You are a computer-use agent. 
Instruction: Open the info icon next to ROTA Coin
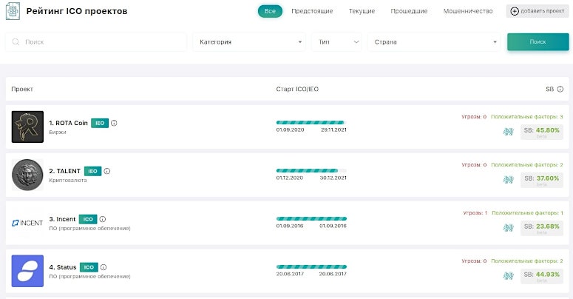(114, 123)
